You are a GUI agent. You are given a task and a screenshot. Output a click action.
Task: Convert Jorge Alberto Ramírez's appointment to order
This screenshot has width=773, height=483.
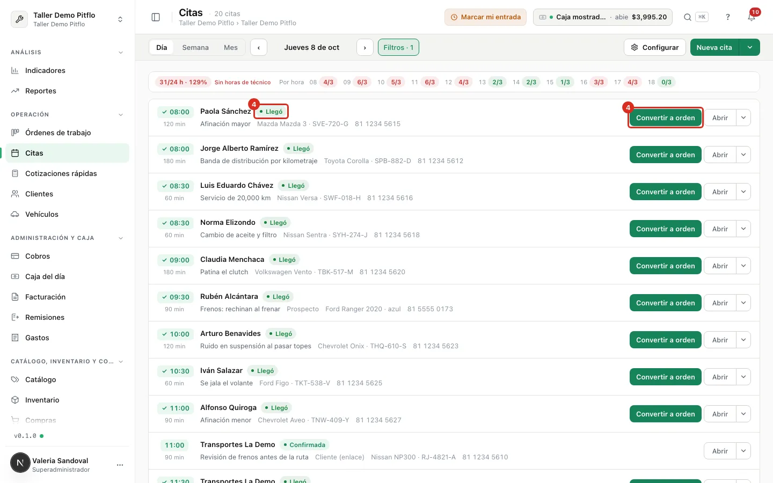pyautogui.click(x=665, y=155)
